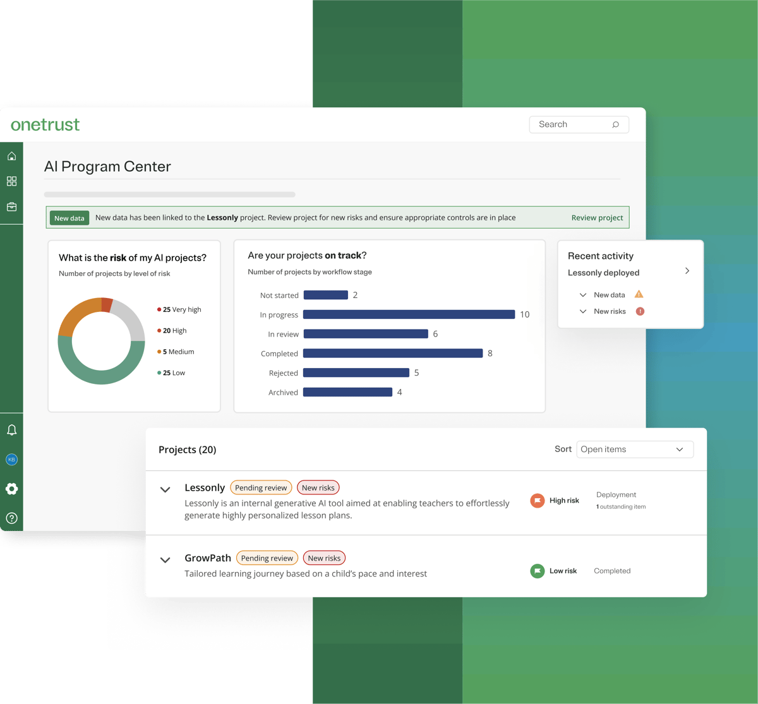758x704 pixels.
Task: Open help via the question mark icon
Action: tap(11, 518)
